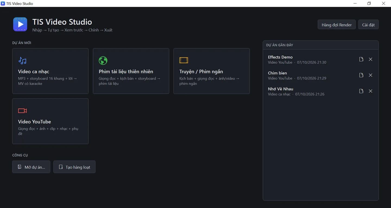Image resolution: width=391 pixels, height=208 pixels.
Task: Click the Mở dự án... button
Action: tap(31, 167)
